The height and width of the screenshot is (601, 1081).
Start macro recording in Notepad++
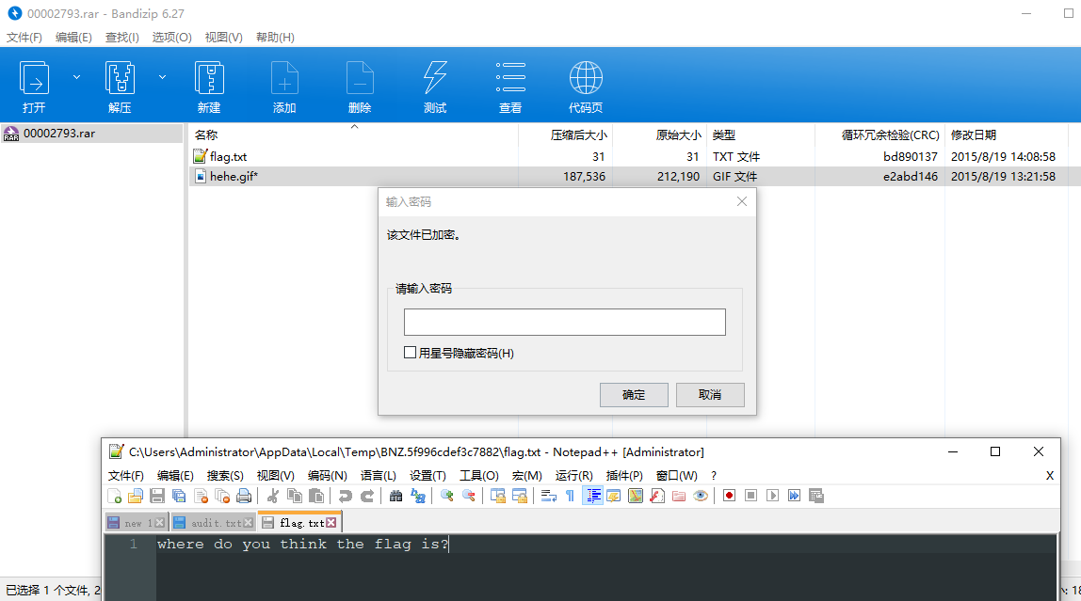coord(728,496)
